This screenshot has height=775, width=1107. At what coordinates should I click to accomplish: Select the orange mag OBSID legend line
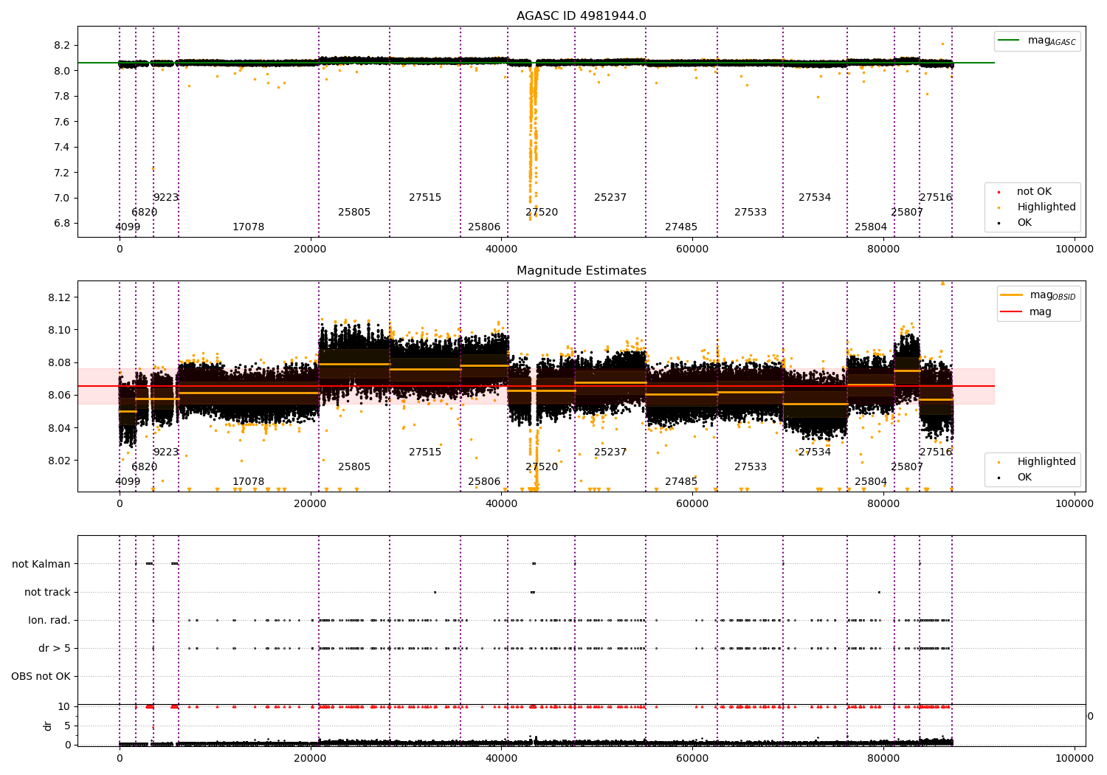tap(1011, 294)
